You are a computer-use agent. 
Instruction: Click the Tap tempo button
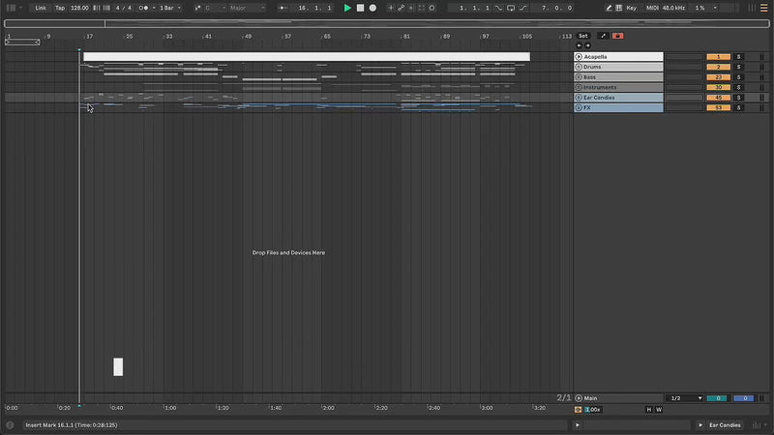pyautogui.click(x=60, y=8)
